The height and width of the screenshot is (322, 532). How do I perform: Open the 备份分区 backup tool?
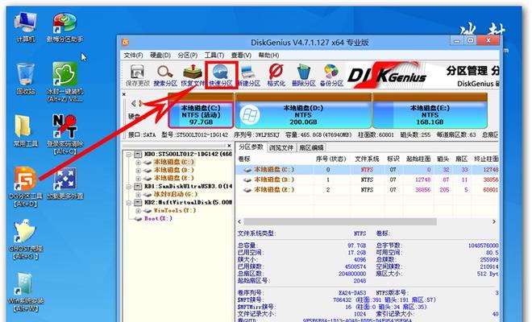pos(331,75)
